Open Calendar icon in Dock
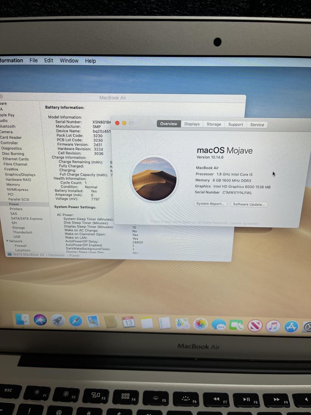311x415 pixels. (x=129, y=322)
